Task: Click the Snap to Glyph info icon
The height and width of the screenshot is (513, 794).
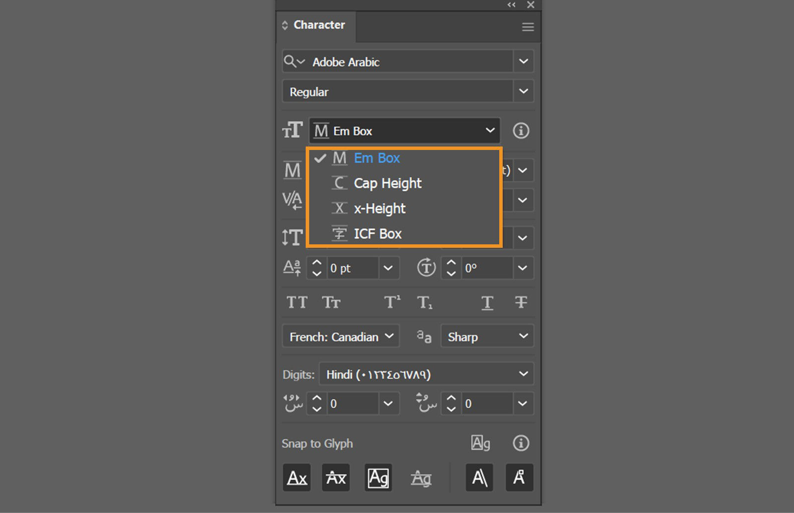Action: 520,443
